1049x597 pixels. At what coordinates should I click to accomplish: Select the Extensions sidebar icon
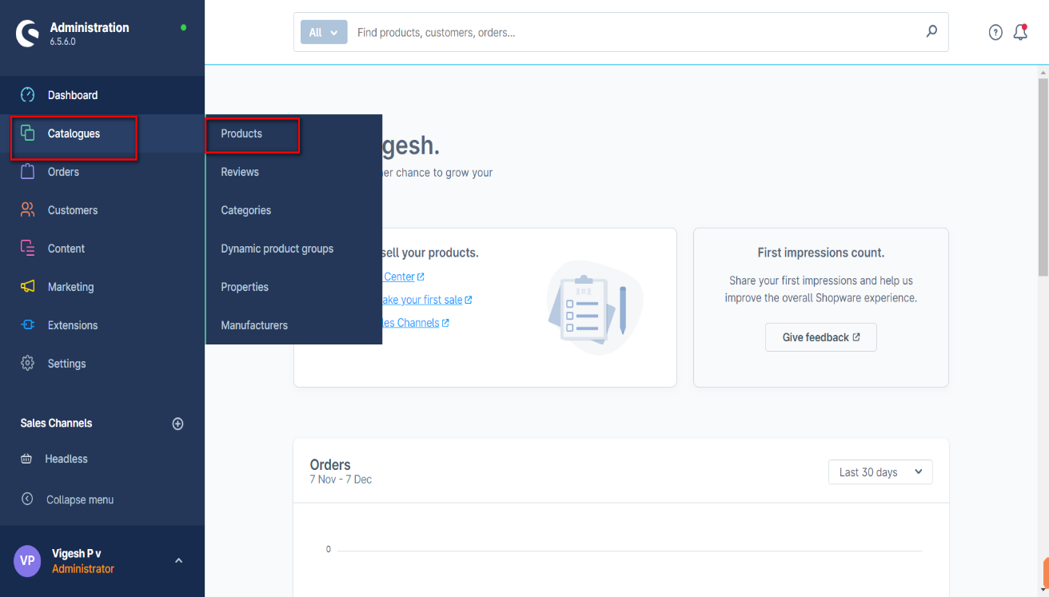click(26, 324)
